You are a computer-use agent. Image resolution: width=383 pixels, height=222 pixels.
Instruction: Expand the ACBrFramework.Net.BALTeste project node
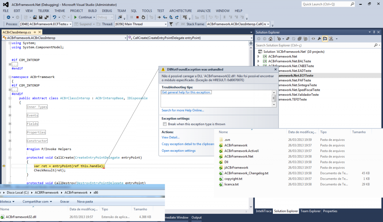tap(258, 61)
